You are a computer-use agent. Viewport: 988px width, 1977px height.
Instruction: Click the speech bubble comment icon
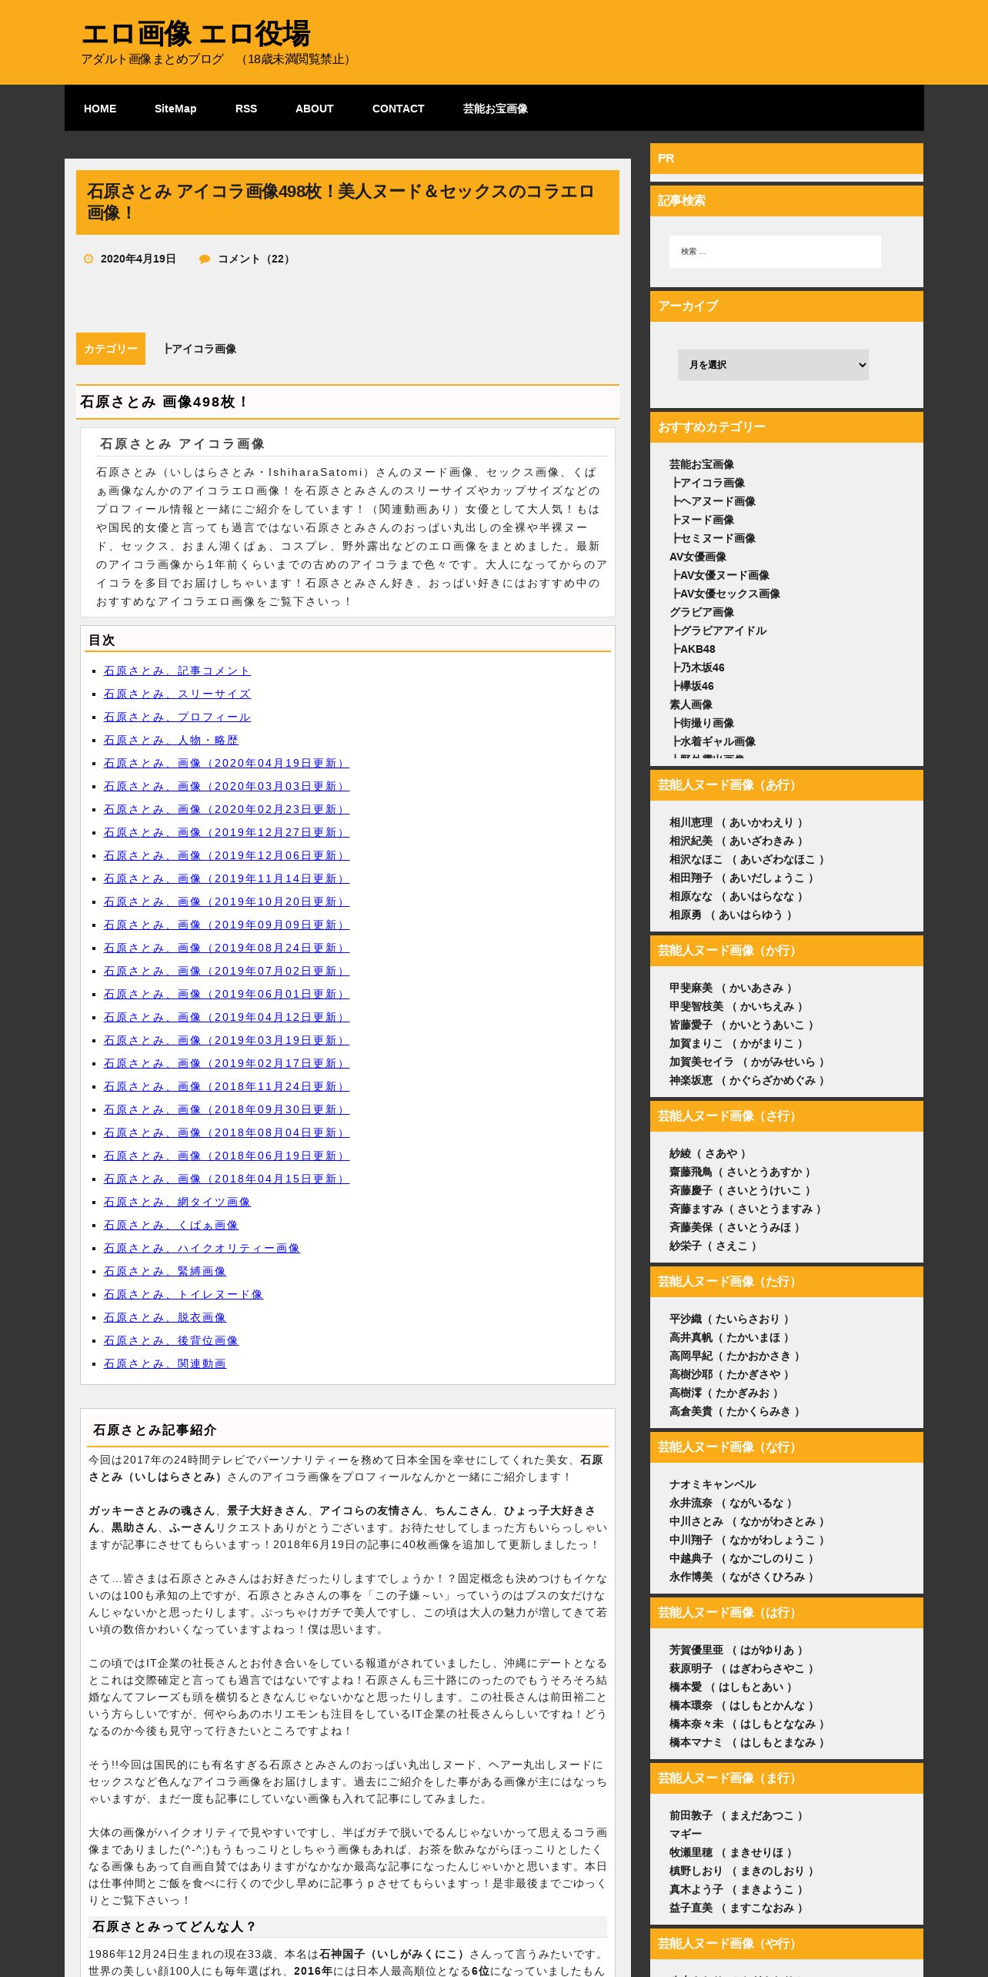point(205,259)
